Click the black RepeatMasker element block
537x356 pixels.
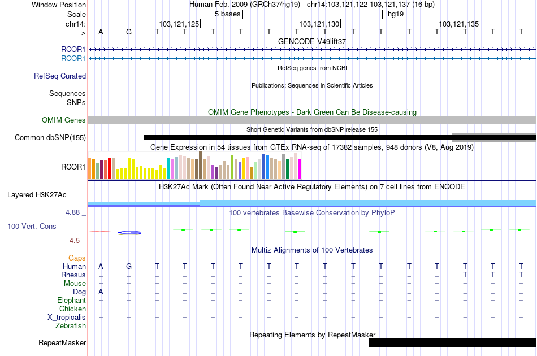(x=452, y=342)
